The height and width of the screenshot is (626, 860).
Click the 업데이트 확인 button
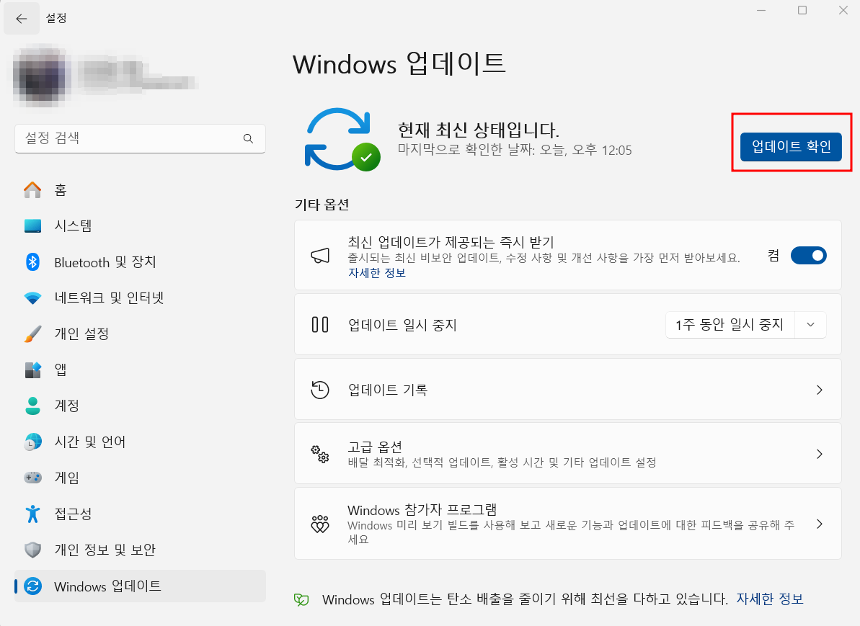pyautogui.click(x=791, y=146)
